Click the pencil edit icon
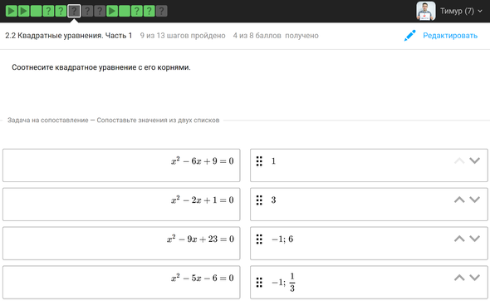 [409, 36]
